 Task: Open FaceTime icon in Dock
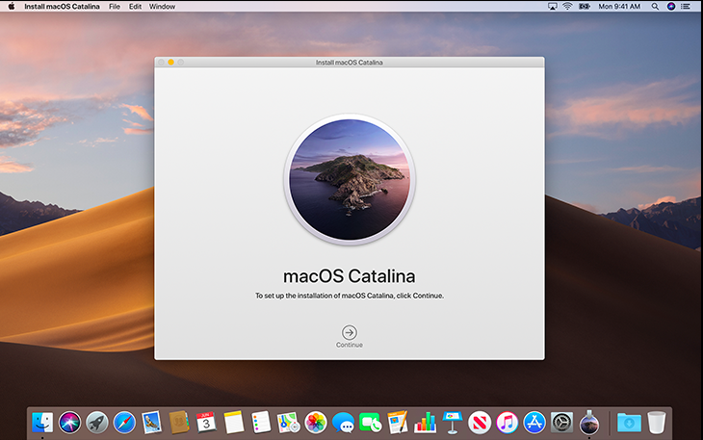371,422
